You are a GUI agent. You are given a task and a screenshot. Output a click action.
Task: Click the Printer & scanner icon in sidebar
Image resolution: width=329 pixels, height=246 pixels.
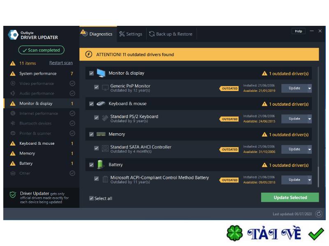pyautogui.click(x=13, y=133)
